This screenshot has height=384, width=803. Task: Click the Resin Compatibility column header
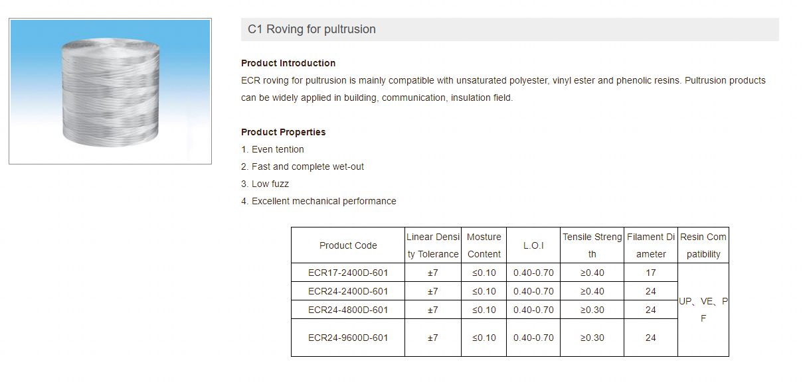703,245
